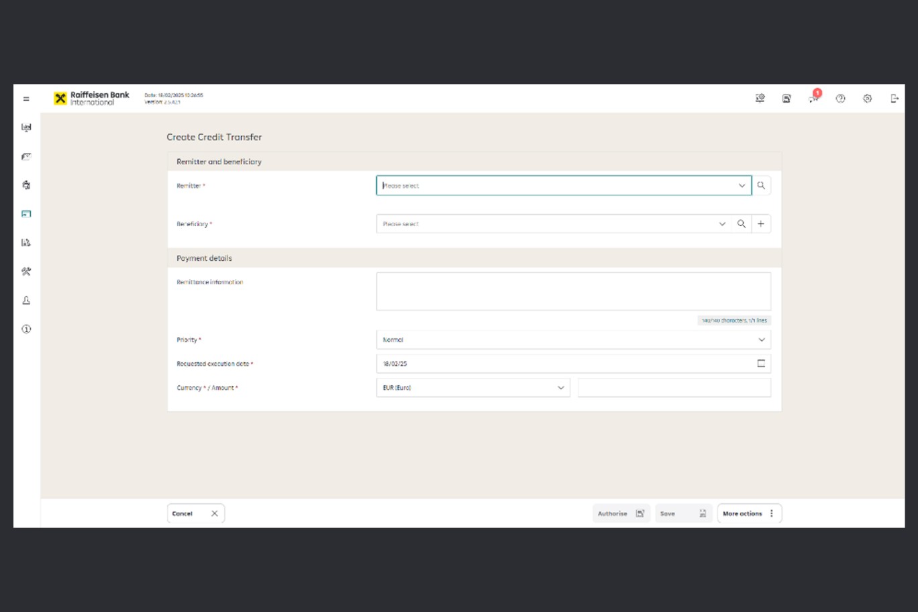This screenshot has width=918, height=612.
Task: Open the stamp icon in sidebar
Action: (26, 301)
